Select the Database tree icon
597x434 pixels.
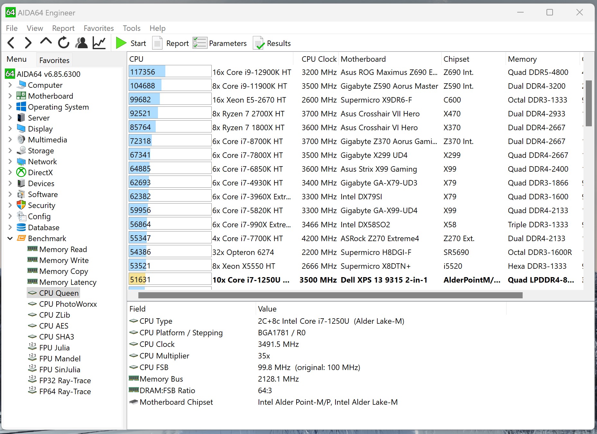pos(21,227)
